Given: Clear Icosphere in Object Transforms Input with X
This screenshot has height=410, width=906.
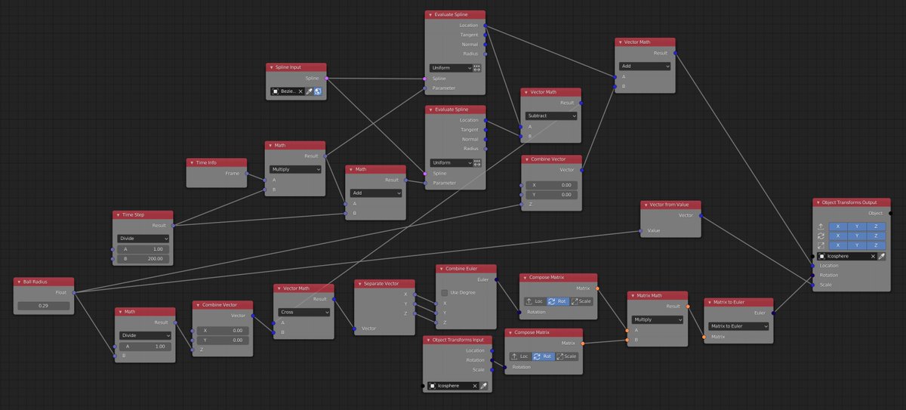Looking at the screenshot, I should click(x=474, y=386).
